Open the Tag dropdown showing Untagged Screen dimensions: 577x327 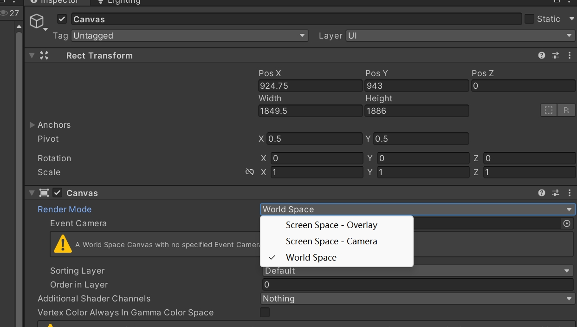[189, 36]
